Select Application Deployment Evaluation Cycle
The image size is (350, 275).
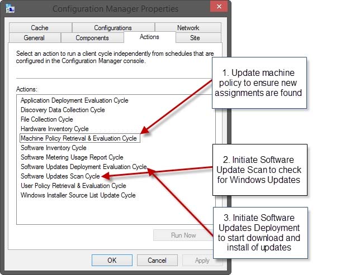pyautogui.click(x=74, y=100)
